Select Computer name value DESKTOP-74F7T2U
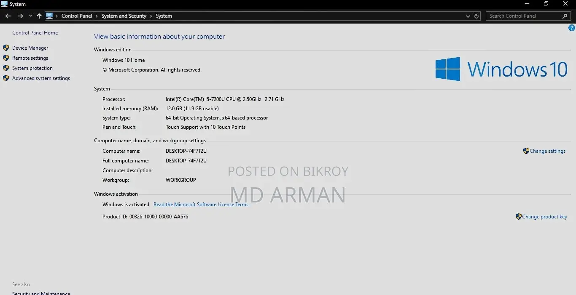 tap(186, 151)
